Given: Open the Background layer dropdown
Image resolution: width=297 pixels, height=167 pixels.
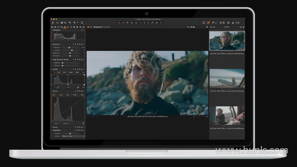Looking at the screenshot, I should coord(100,27).
